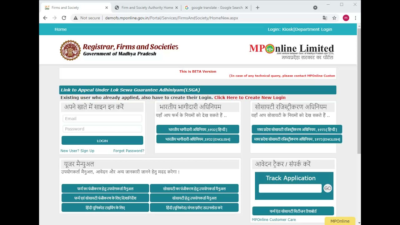Click Here to Create New Login
The width and height of the screenshot is (400, 225).
coord(250,97)
